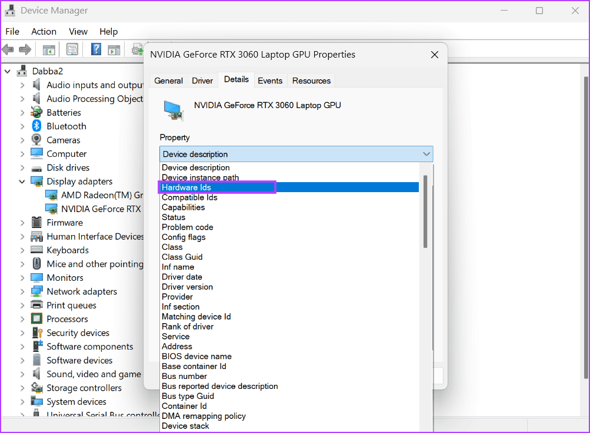Switch to the Driver tab

pos(202,80)
